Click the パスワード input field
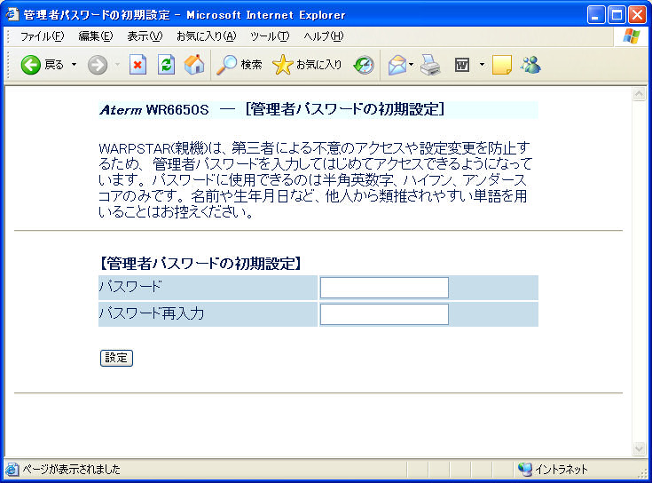Viewport: 652px width, 483px height. (x=384, y=288)
